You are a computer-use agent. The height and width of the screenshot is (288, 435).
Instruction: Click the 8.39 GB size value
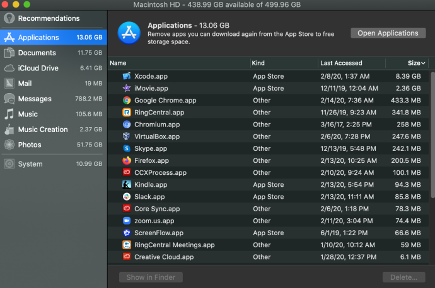coord(408,76)
